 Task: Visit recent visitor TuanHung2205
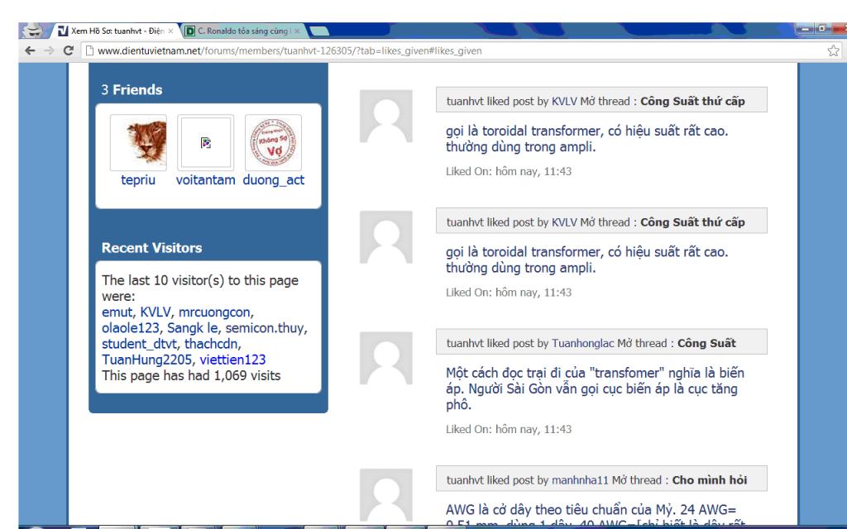(x=146, y=360)
